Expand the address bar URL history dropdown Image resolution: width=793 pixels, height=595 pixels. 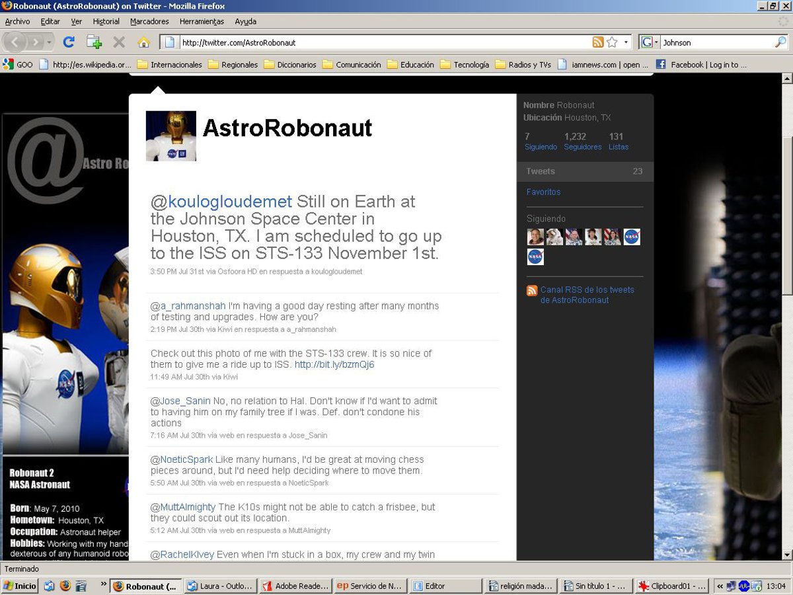626,42
